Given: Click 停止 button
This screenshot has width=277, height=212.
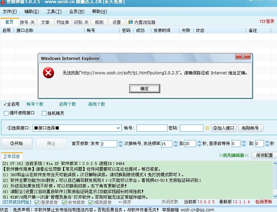Looking at the screenshot, I should coord(51,144).
